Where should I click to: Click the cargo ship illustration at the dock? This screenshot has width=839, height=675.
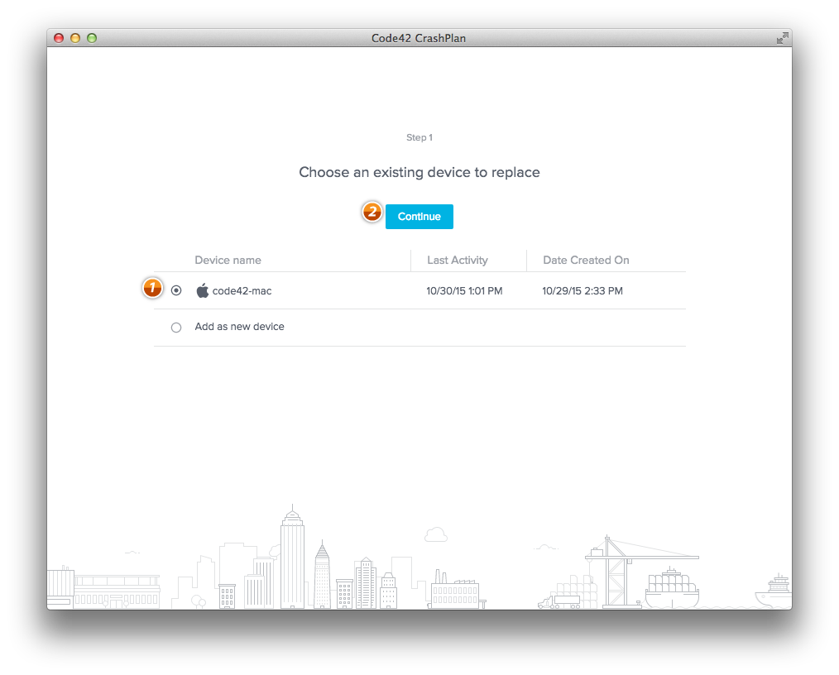pyautogui.click(x=672, y=589)
